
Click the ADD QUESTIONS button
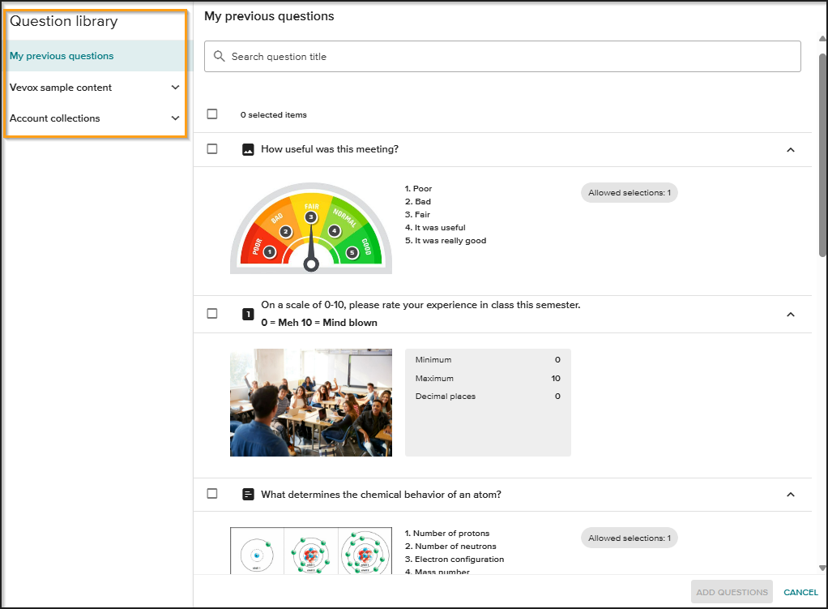click(732, 592)
